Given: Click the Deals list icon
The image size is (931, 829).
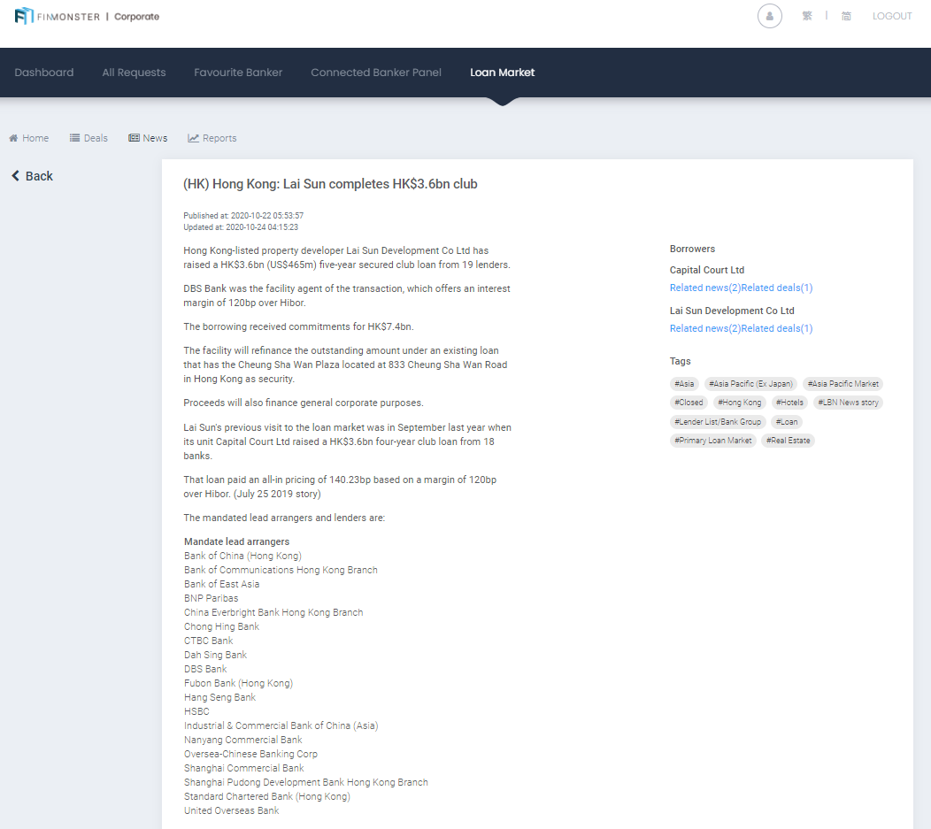Looking at the screenshot, I should click(x=74, y=138).
